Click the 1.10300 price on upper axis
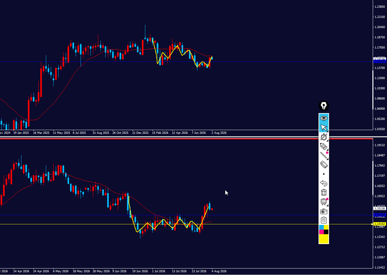This screenshot has width=387, height=275. tap(380, 88)
